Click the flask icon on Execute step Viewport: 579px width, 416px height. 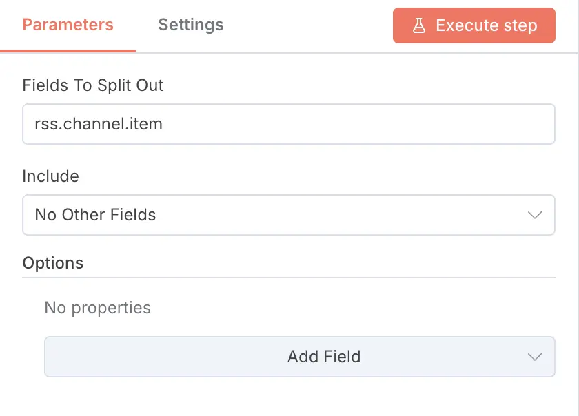tap(419, 25)
